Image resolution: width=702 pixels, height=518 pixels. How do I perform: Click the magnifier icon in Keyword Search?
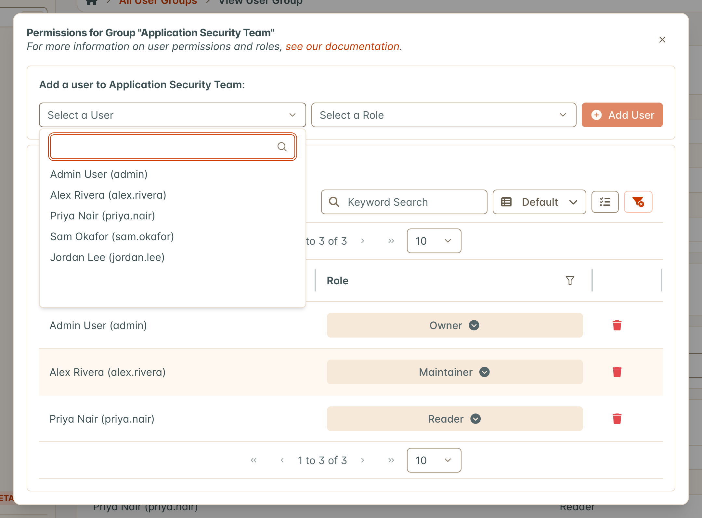coord(334,202)
